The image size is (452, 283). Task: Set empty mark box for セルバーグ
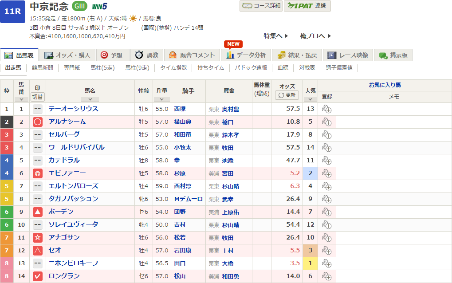click(38, 135)
